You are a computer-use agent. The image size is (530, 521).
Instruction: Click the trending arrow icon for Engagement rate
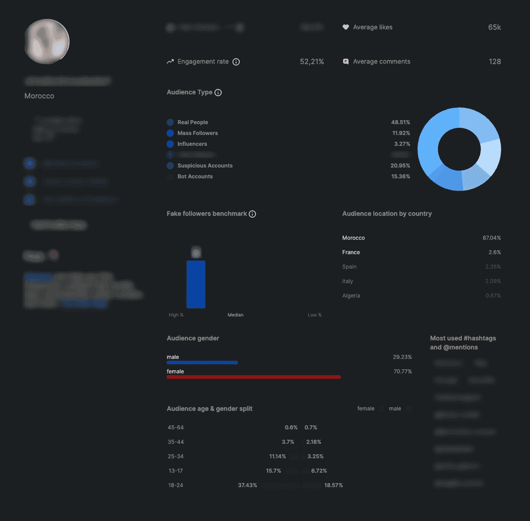170,62
